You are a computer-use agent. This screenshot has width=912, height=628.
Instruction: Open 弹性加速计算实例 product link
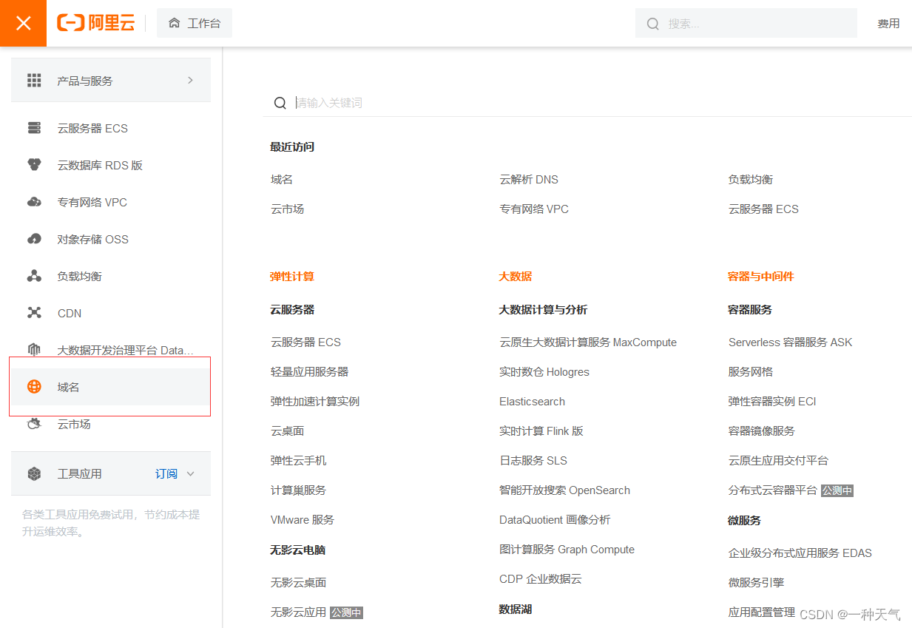[x=315, y=401]
